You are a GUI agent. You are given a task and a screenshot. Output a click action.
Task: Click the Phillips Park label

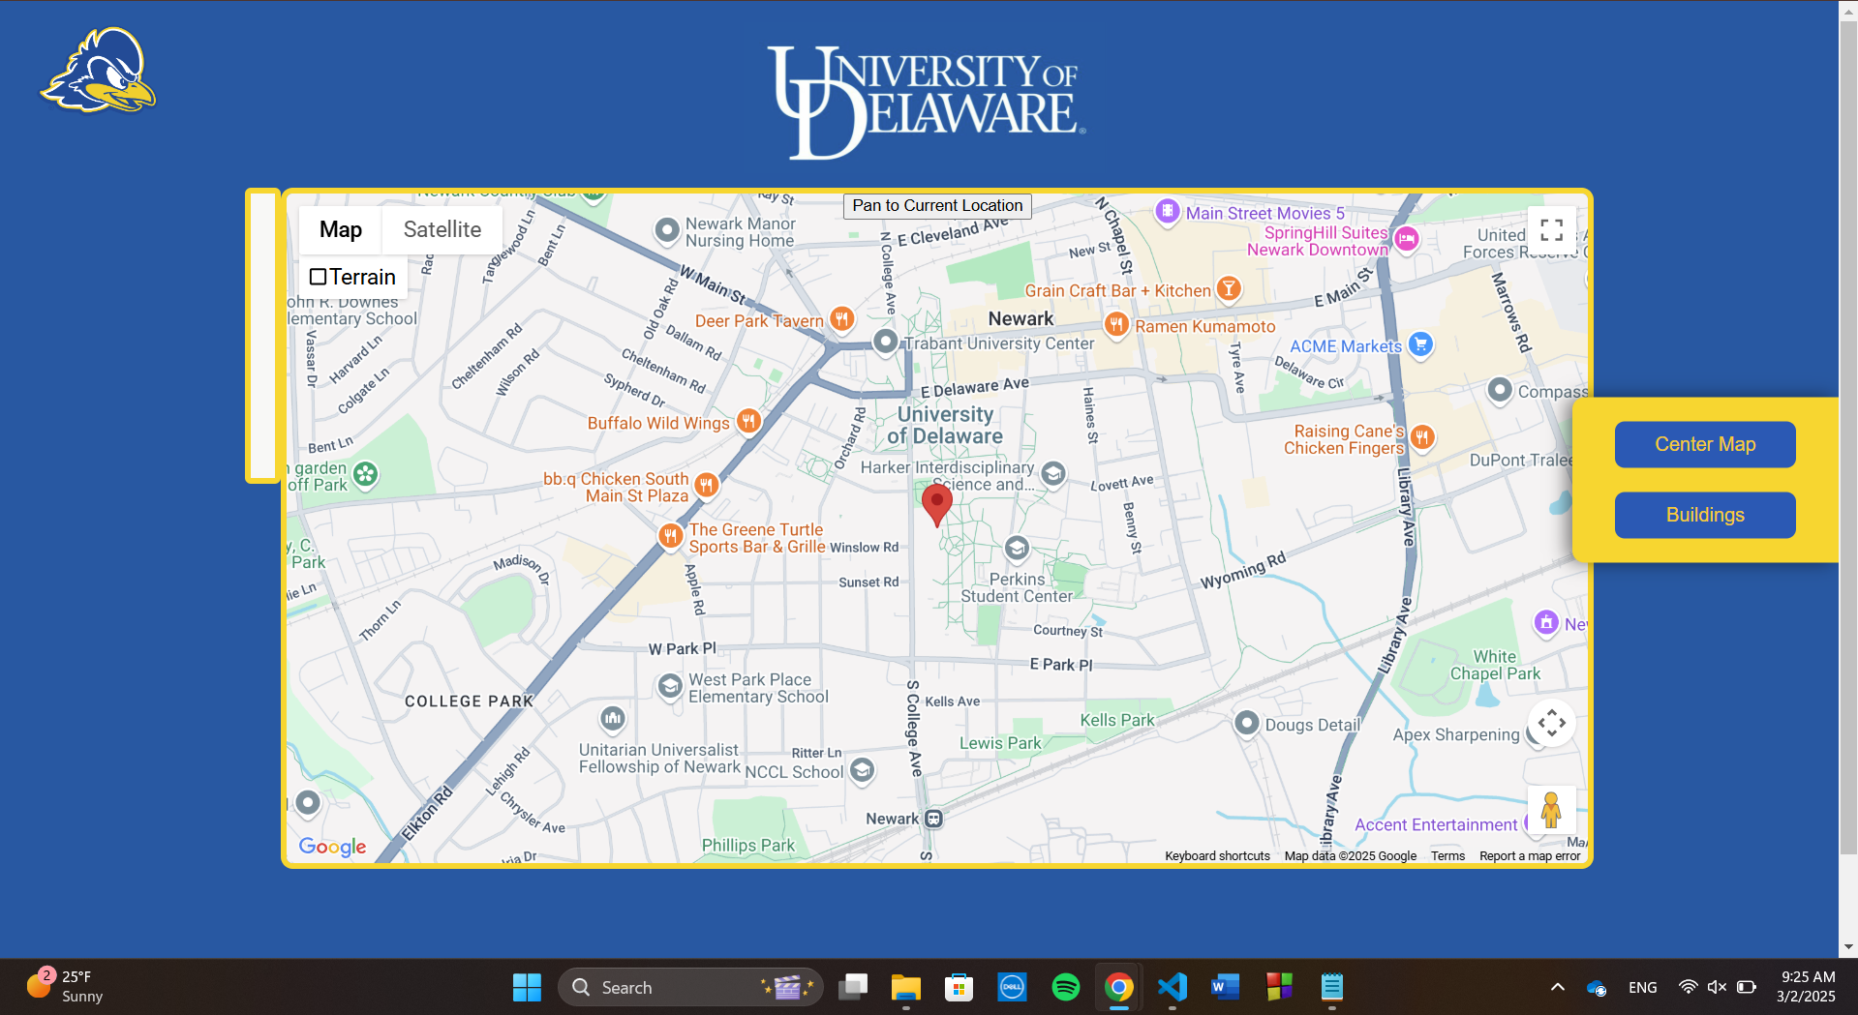pyautogui.click(x=747, y=846)
